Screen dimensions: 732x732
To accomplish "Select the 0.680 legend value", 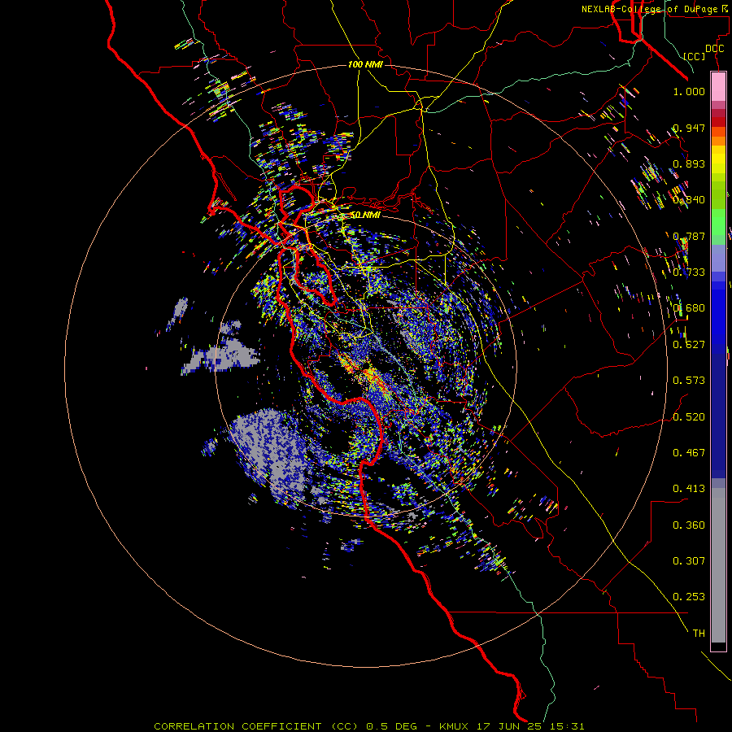I will pyautogui.click(x=689, y=308).
